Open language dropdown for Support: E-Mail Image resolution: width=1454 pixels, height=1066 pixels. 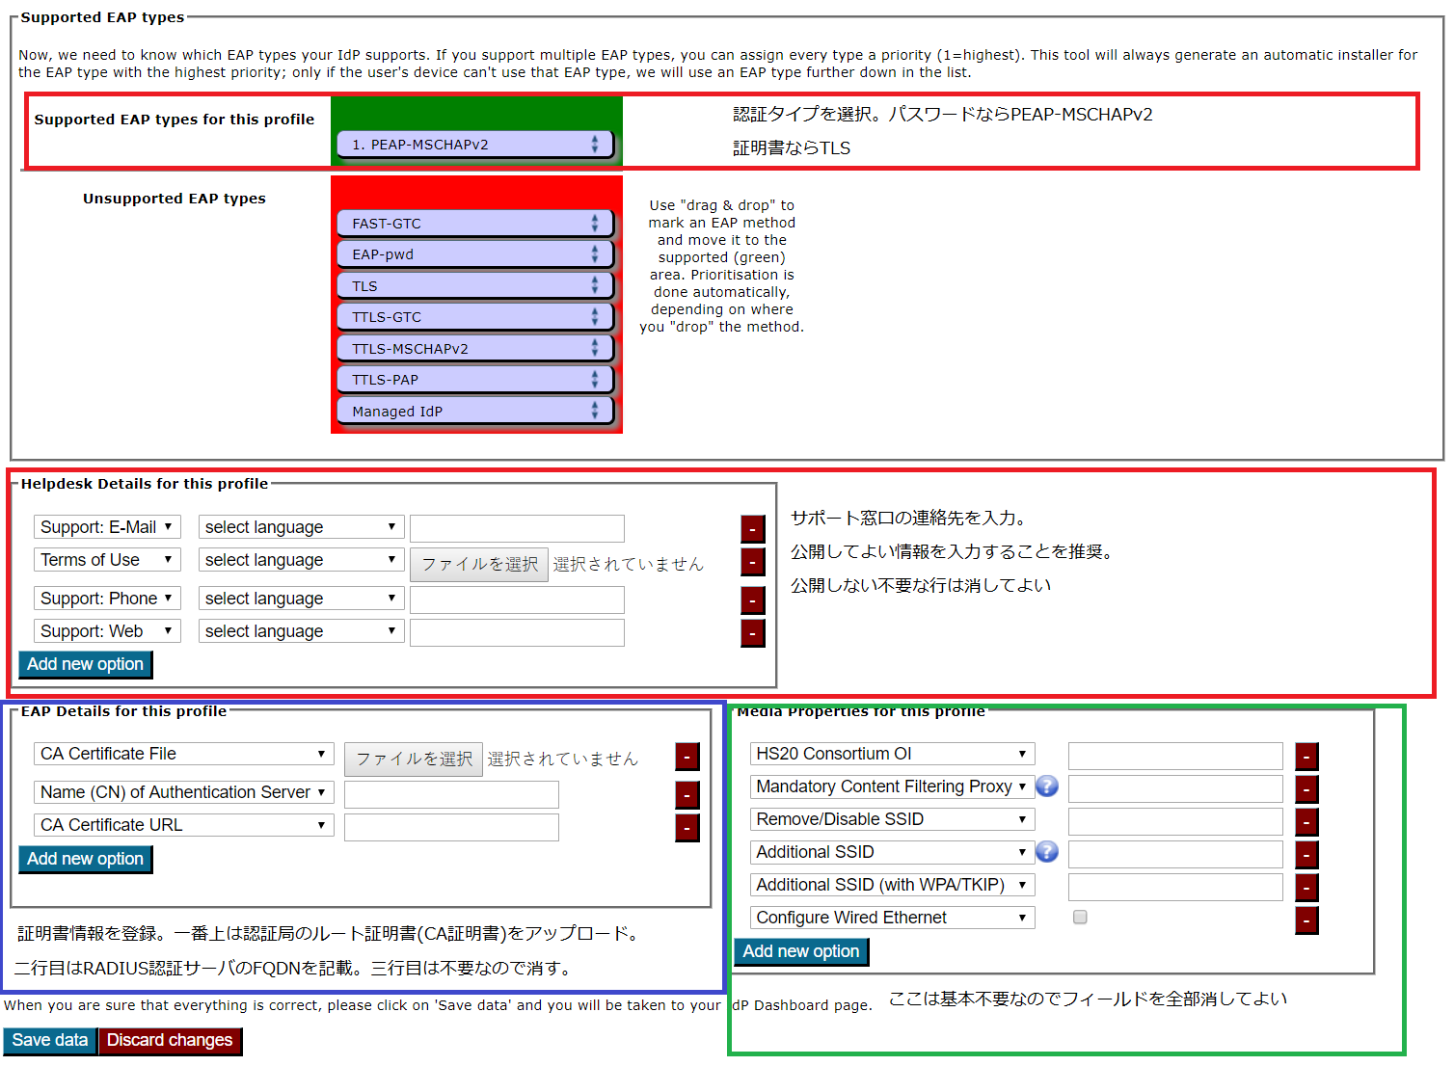click(301, 527)
